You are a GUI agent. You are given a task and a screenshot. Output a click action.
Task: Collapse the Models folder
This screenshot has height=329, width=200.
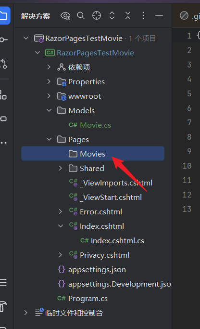[49, 110]
